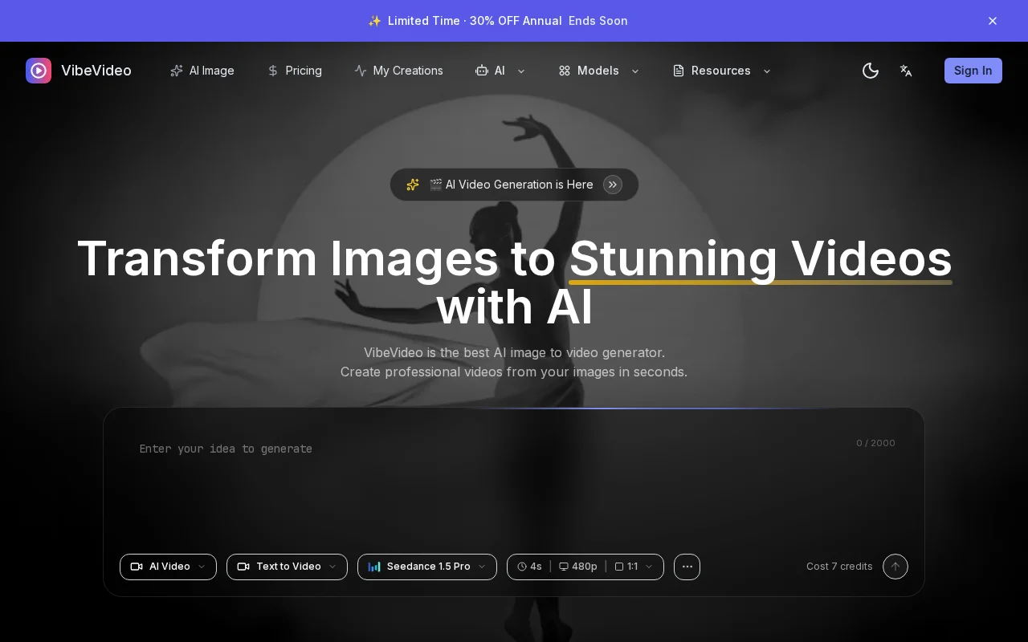
Task: Click the 'Ends Soon' promo text
Action: pyautogui.click(x=598, y=21)
